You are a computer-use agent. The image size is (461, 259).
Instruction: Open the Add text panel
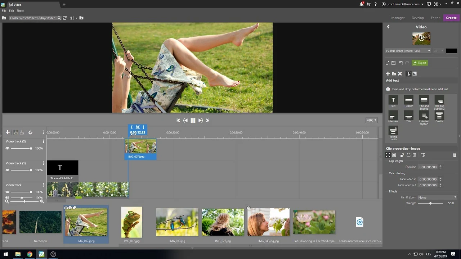click(x=408, y=74)
